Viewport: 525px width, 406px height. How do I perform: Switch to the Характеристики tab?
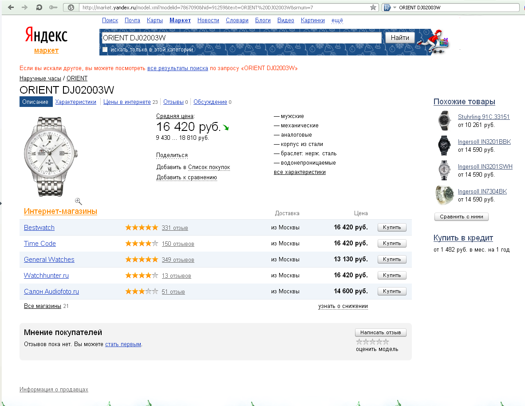tap(76, 102)
